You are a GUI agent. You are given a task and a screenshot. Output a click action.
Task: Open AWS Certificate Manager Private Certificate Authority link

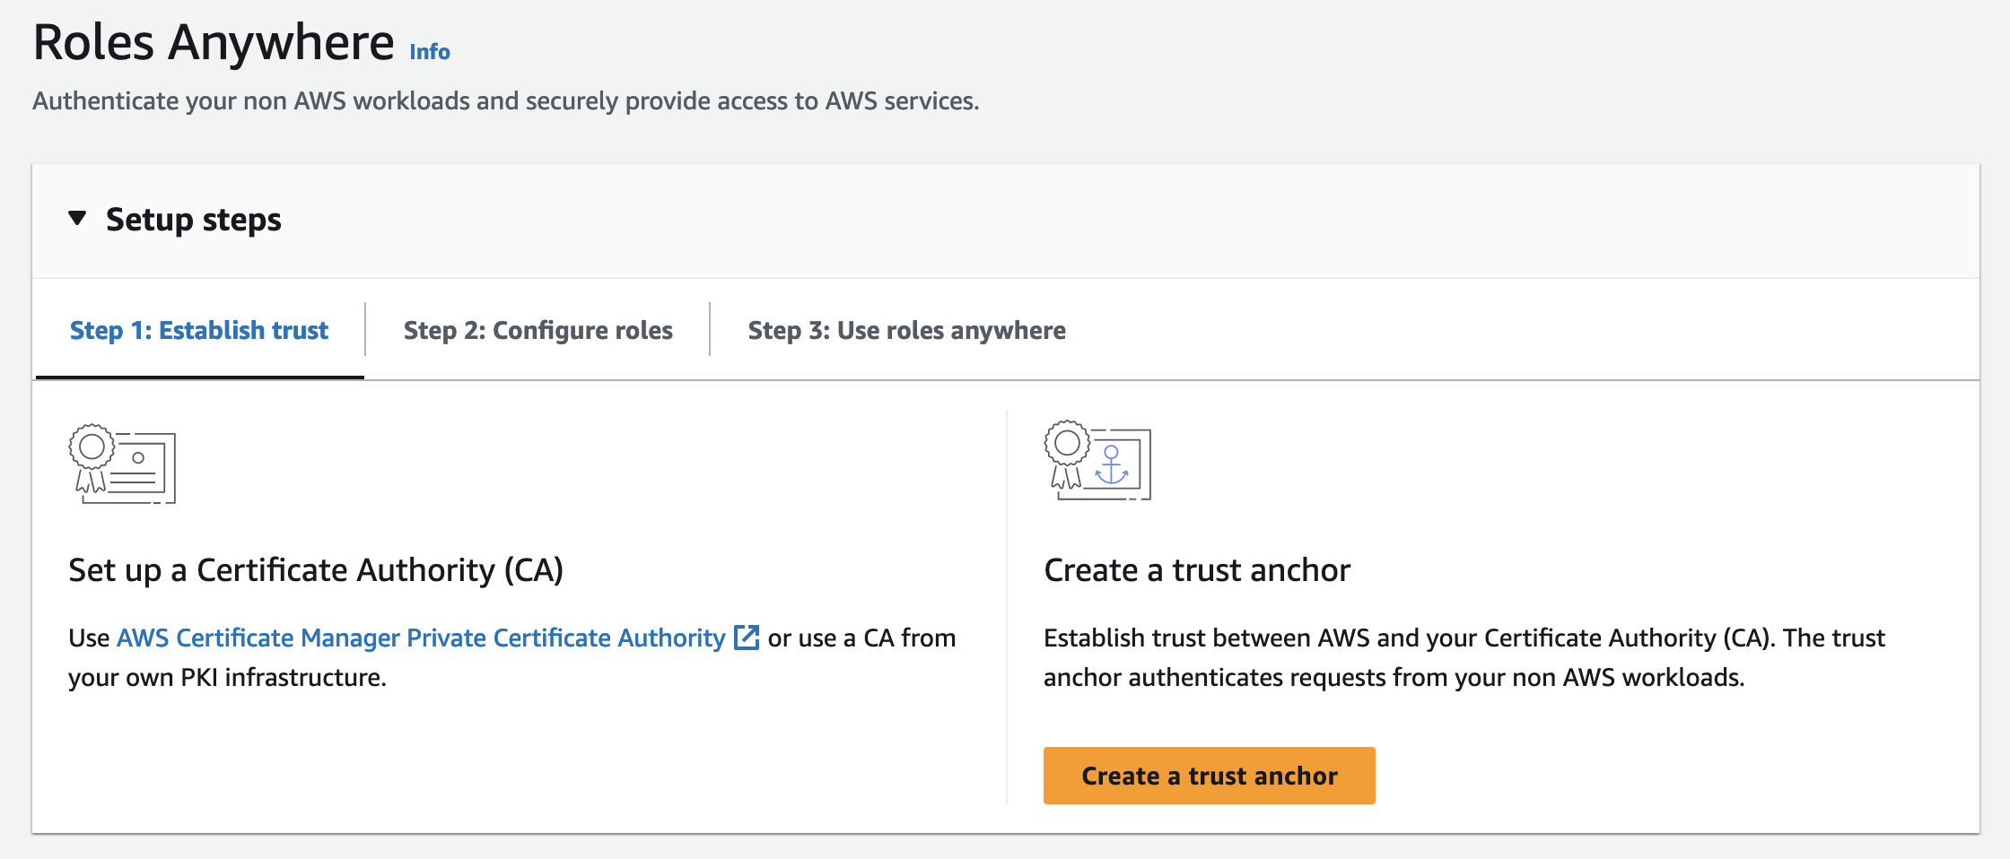click(x=421, y=638)
